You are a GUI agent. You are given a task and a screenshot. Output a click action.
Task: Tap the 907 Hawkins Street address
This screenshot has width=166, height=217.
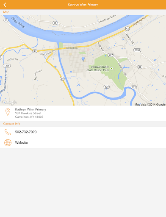tap(28, 113)
